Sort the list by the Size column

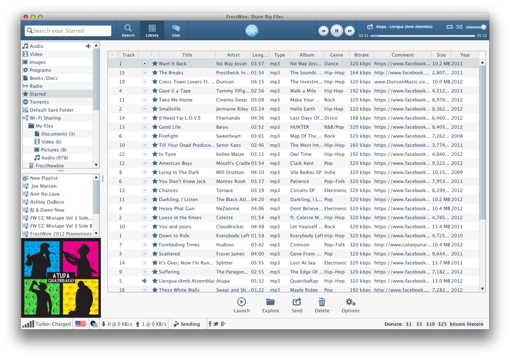click(441, 55)
